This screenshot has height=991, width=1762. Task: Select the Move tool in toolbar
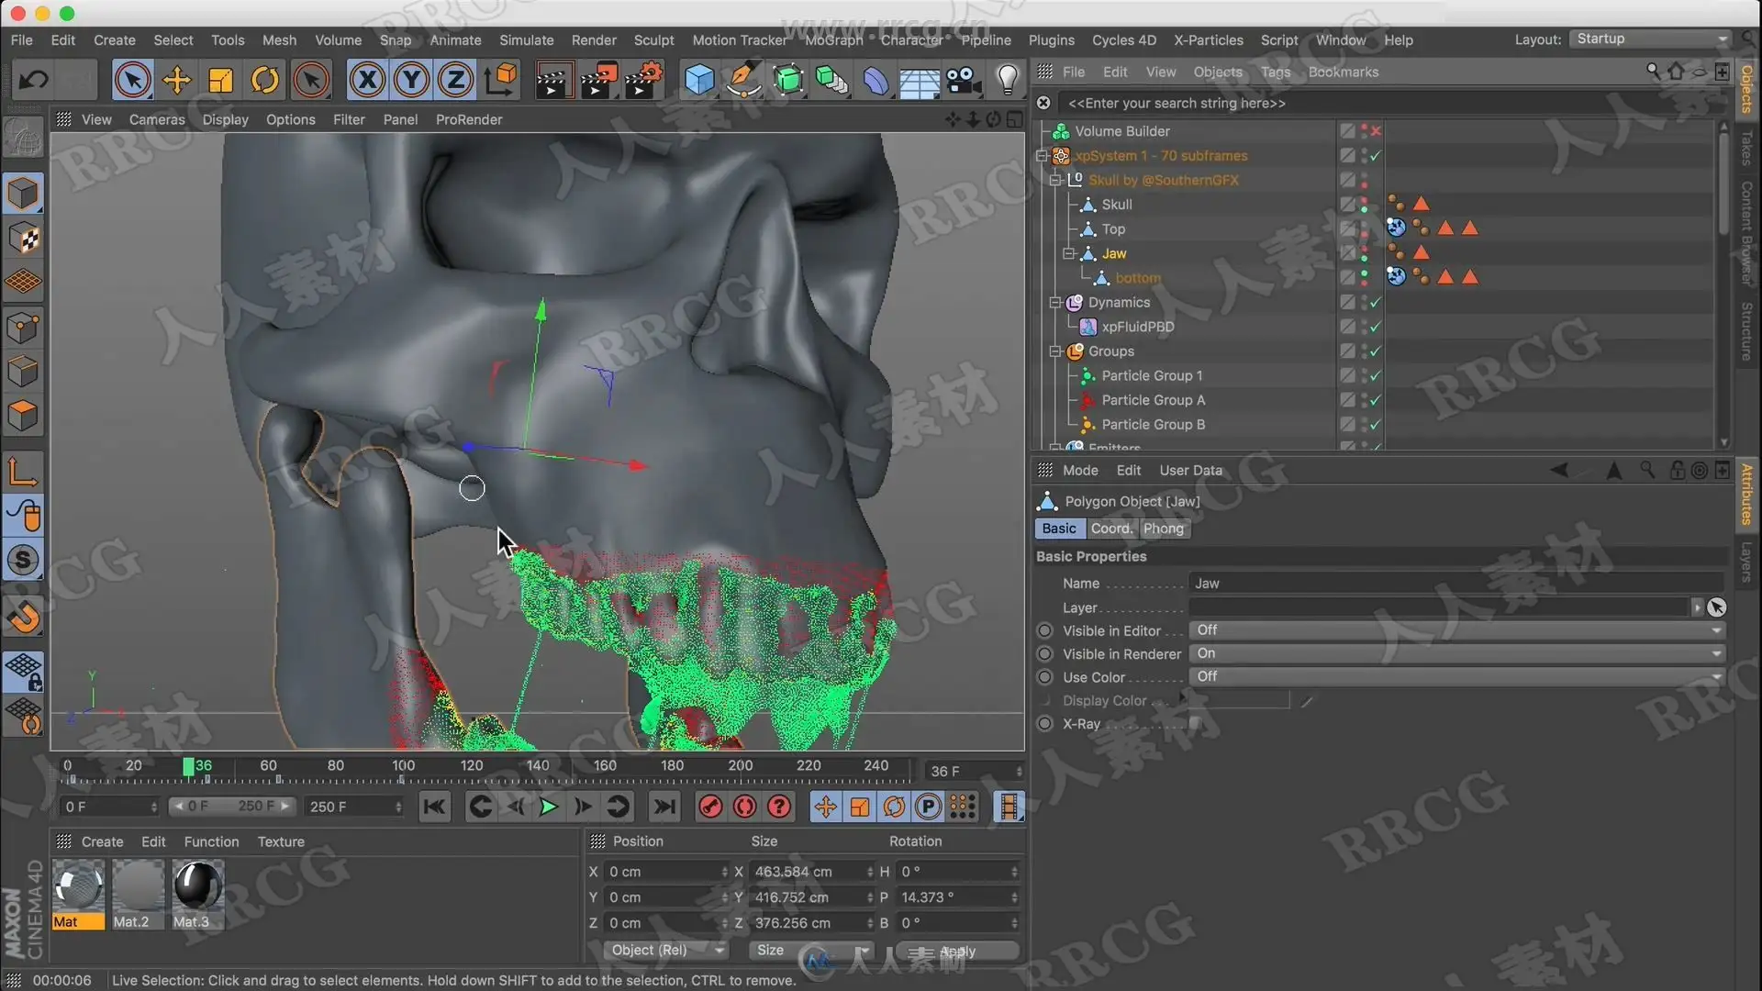pyautogui.click(x=176, y=81)
